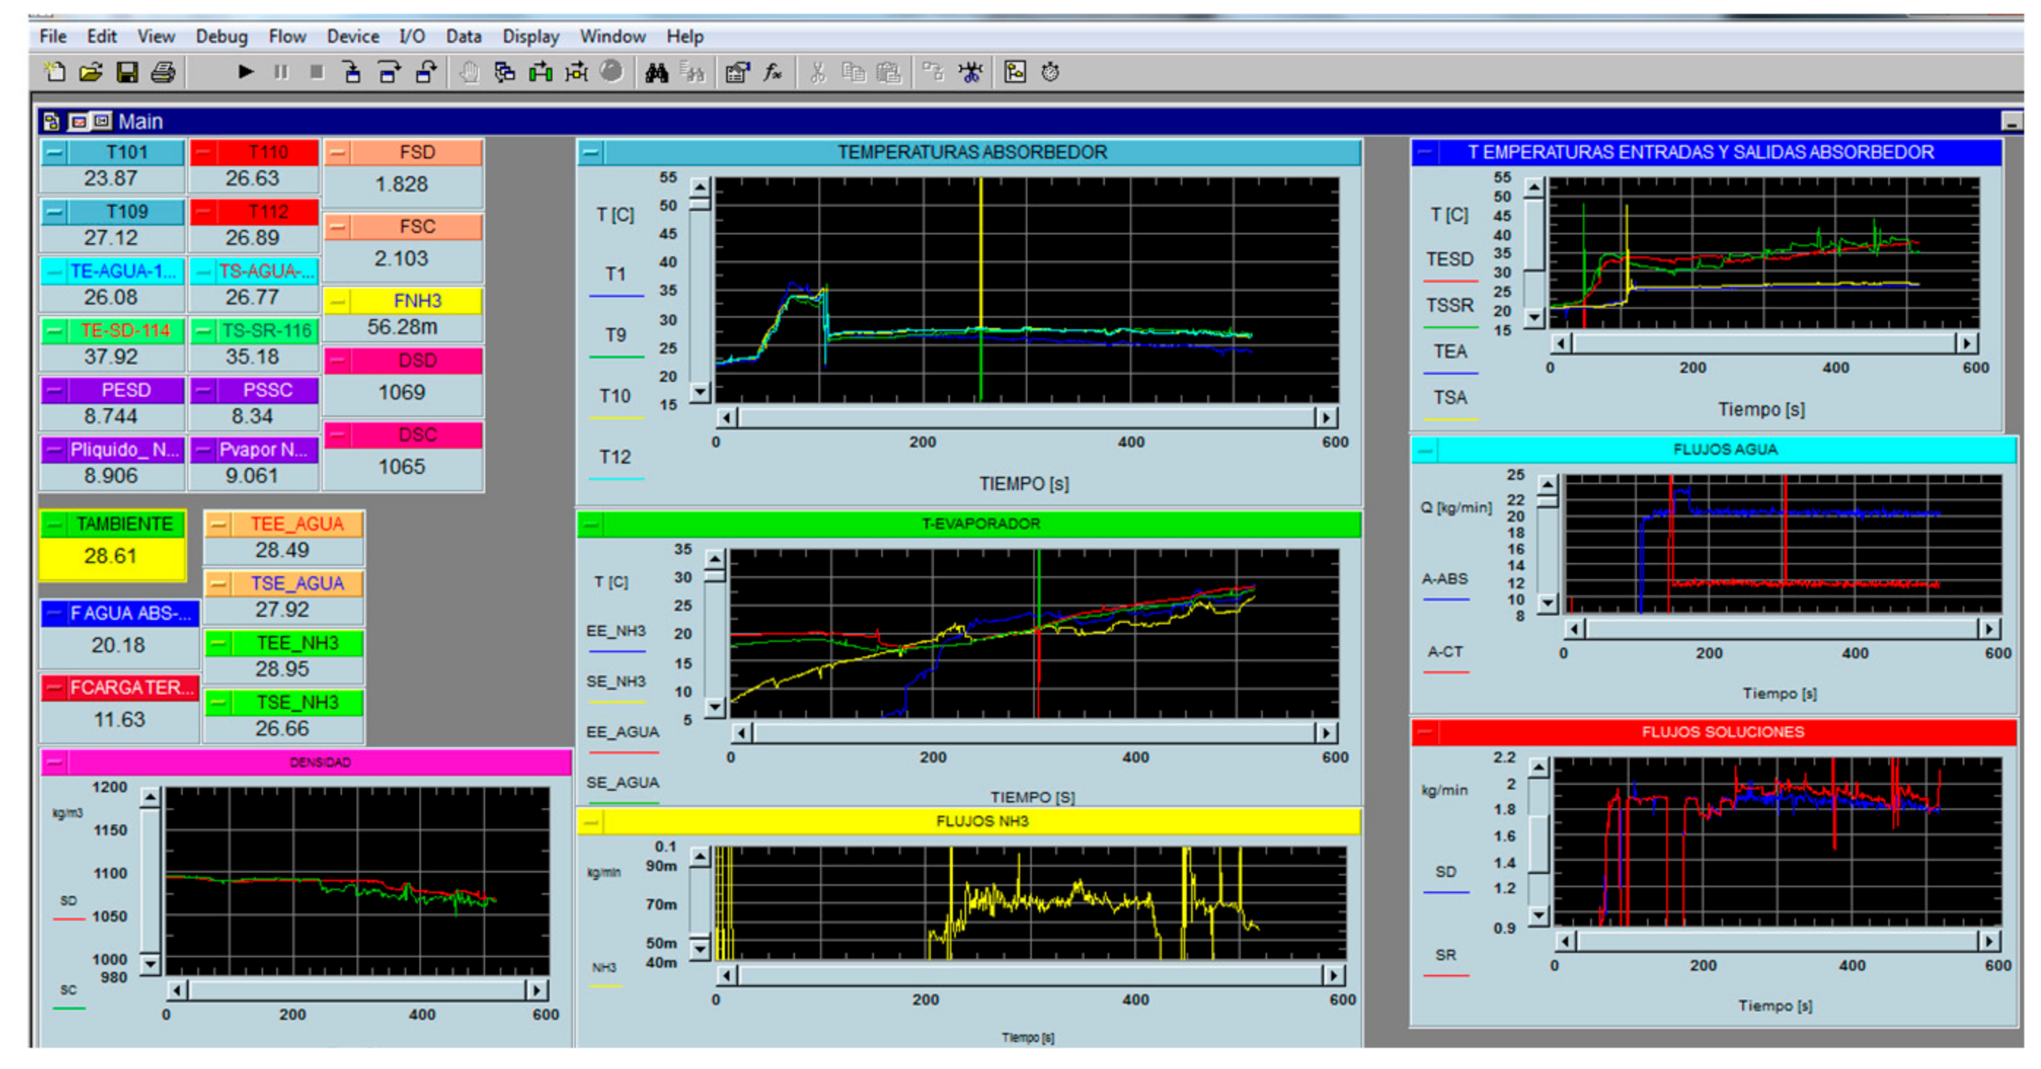Open the TAMBIENTE object menu button
The width and height of the screenshot is (2041, 1069).
point(55,524)
